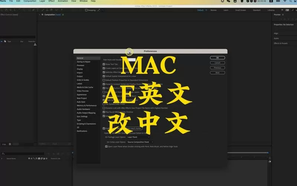Open the Edit menu
The height and width of the screenshot is (186, 297).
tap(18, 1)
